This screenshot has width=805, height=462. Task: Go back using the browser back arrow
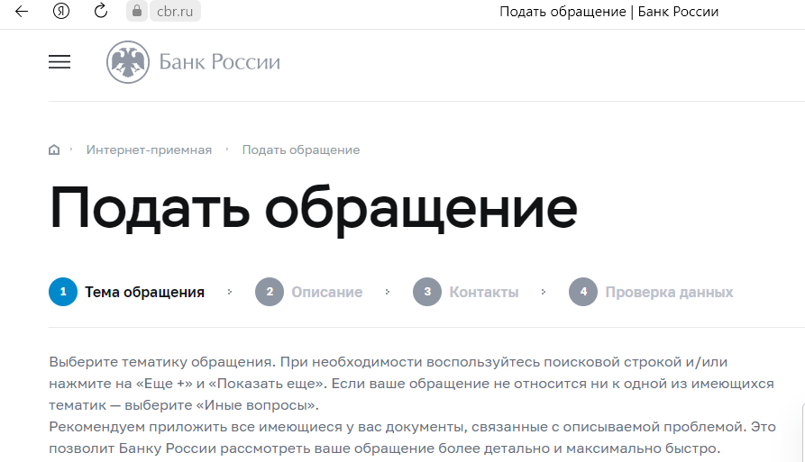(22, 12)
